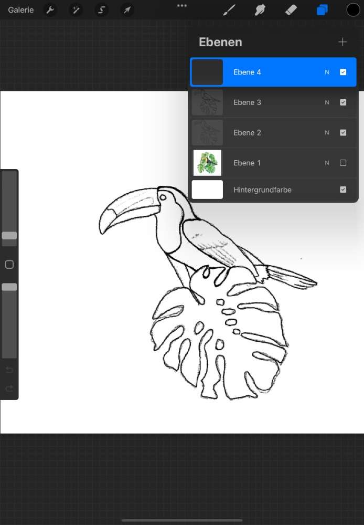Open the Actions wrench menu
The width and height of the screenshot is (364, 525).
coord(50,10)
